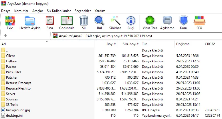The width and height of the screenshot is (222, 119).
Task: Open the Görüntüle viewer icon
Action: click(67, 23)
